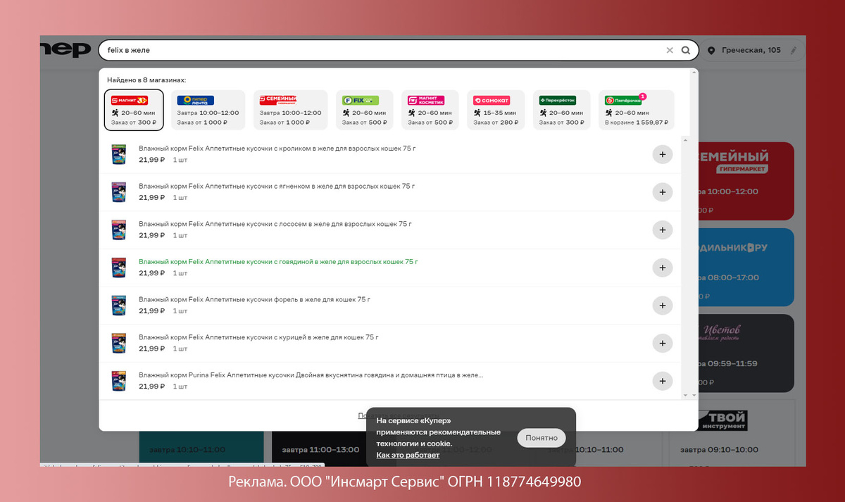The width and height of the screenshot is (845, 502).
Task: Add Felix с лососем to cart
Action: [662, 230]
